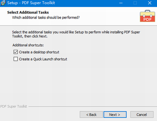
Task: Enable the Quick Launch shortcut checkbox
Action: [16, 59]
